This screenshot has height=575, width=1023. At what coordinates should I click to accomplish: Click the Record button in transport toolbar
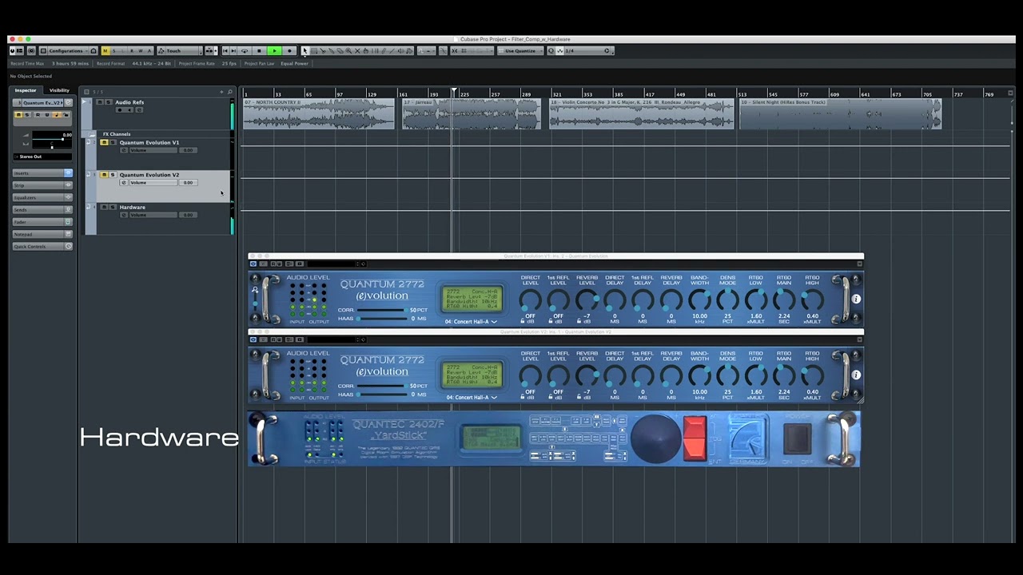tap(289, 50)
